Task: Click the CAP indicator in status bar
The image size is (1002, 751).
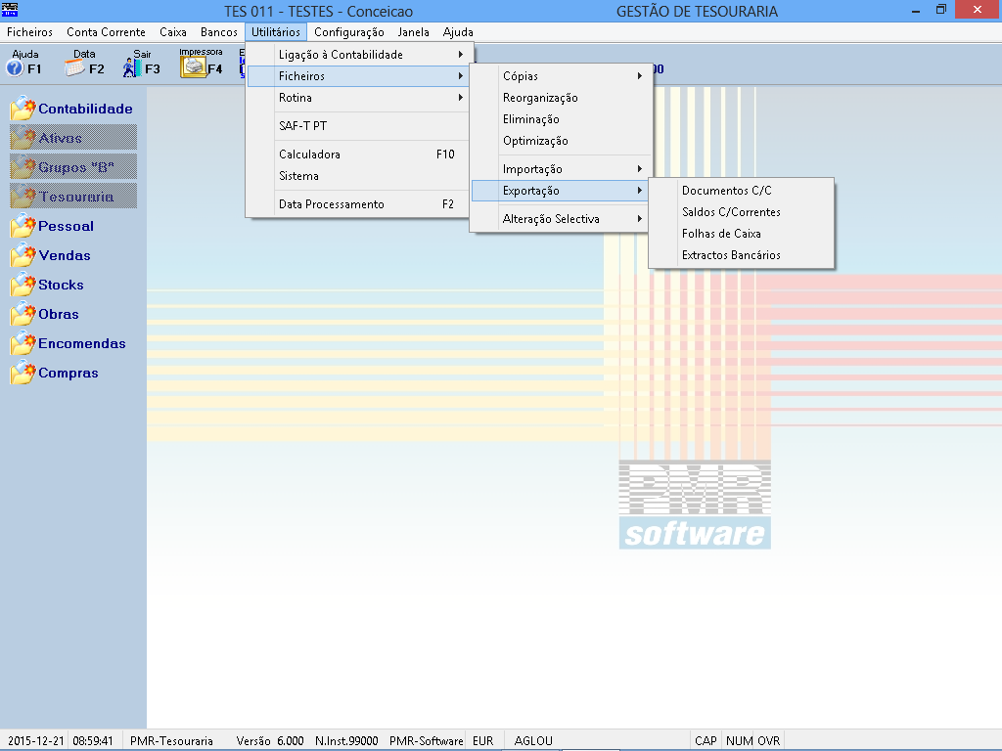Action: point(706,741)
